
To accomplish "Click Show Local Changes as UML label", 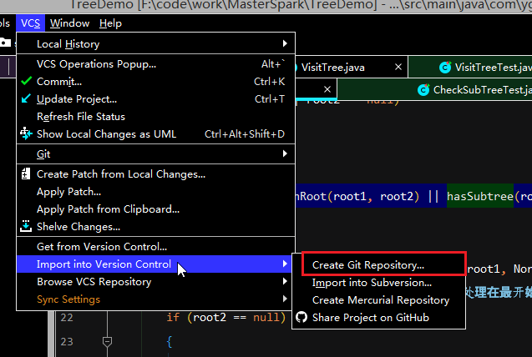I will [x=107, y=134].
